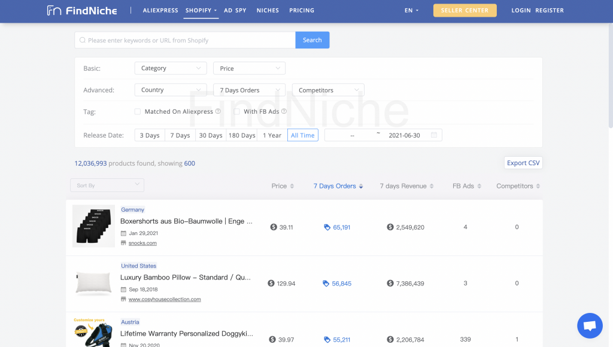Image resolution: width=613 pixels, height=347 pixels.
Task: Sort by FB Ads column arrows
Action: click(480, 186)
